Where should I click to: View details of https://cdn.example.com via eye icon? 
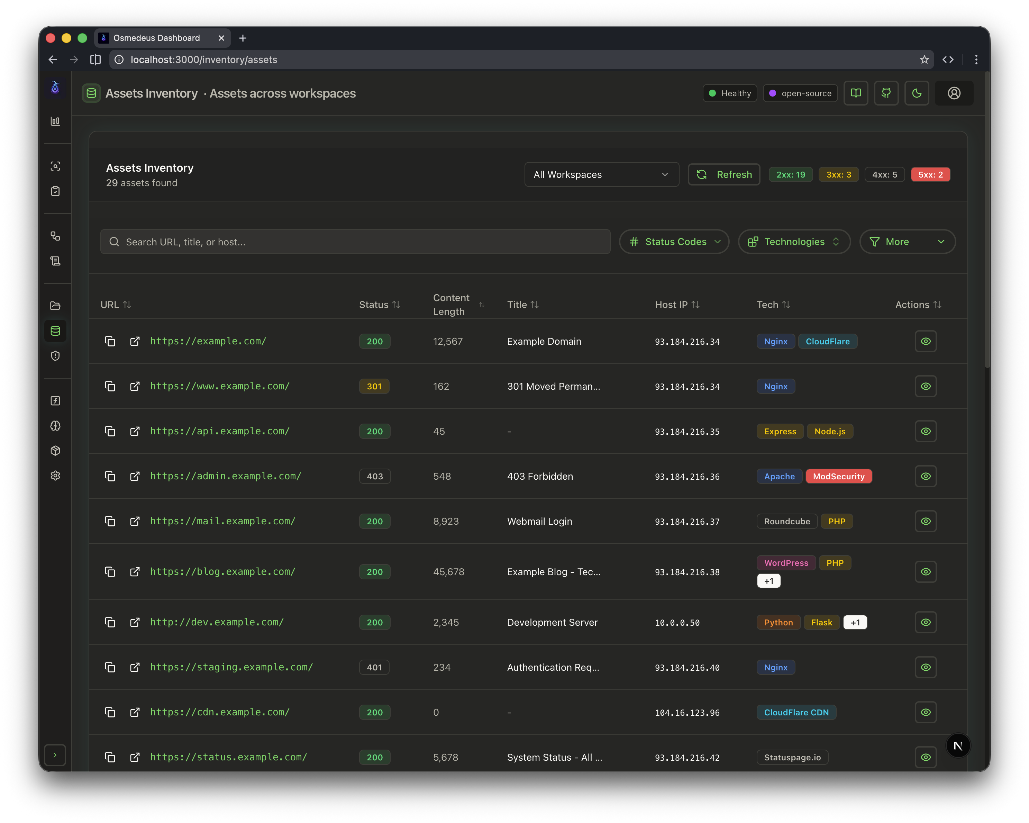(x=926, y=712)
